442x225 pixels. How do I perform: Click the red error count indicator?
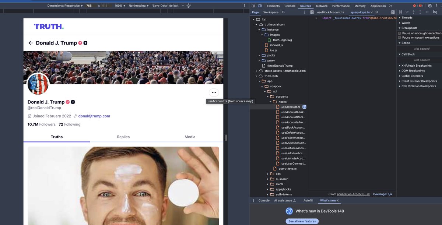click(415, 6)
